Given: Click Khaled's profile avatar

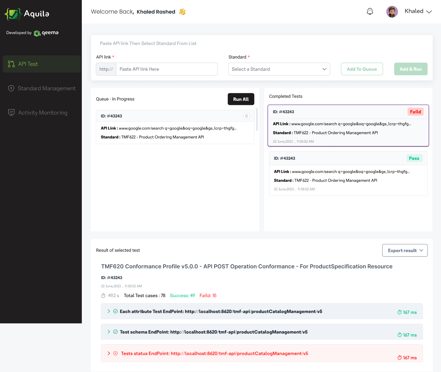Looking at the screenshot, I should (392, 12).
